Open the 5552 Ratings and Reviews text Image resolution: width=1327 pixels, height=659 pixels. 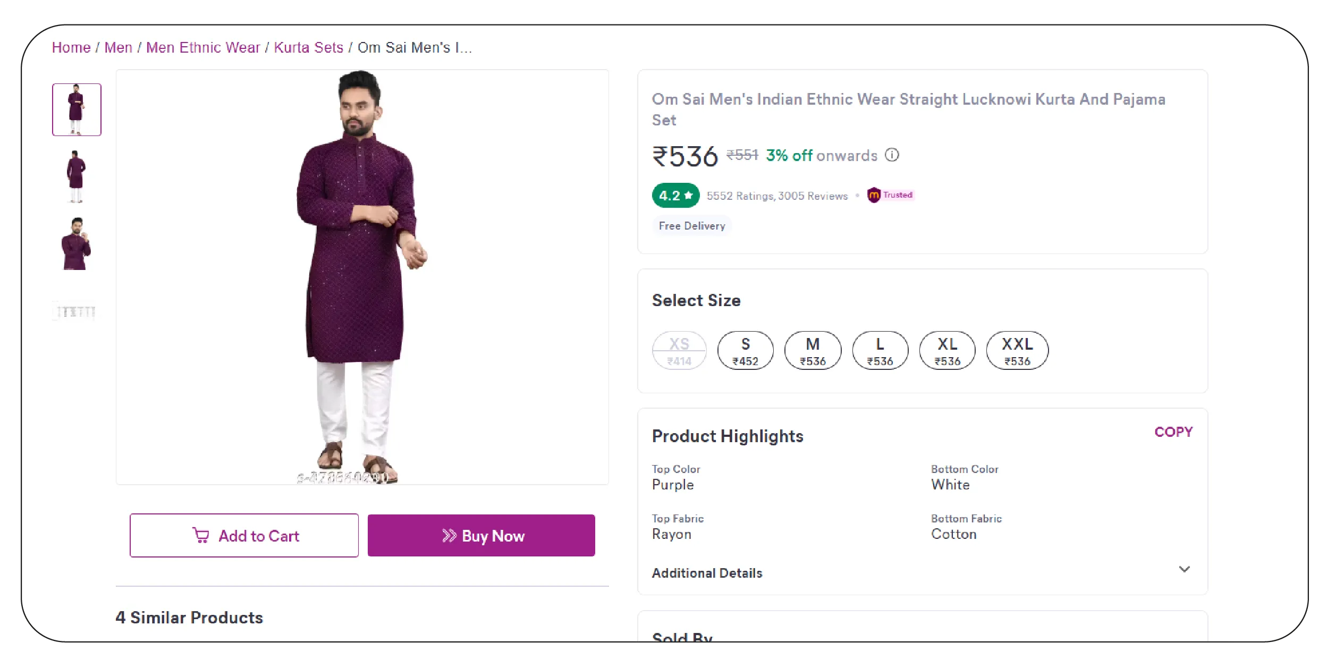(x=777, y=196)
